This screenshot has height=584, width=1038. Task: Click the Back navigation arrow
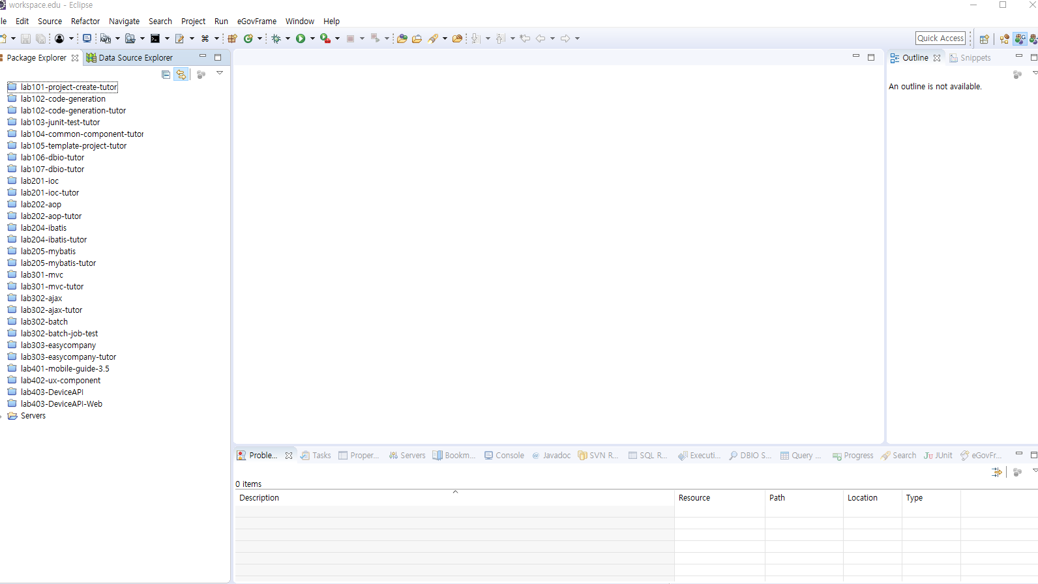point(541,39)
